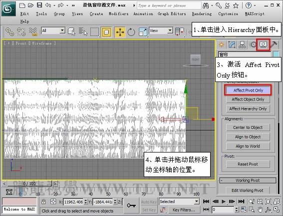Image resolution: width=283 pixels, height=216 pixels.
Task: Select the Select and Move tool
Action: [x=120, y=32]
